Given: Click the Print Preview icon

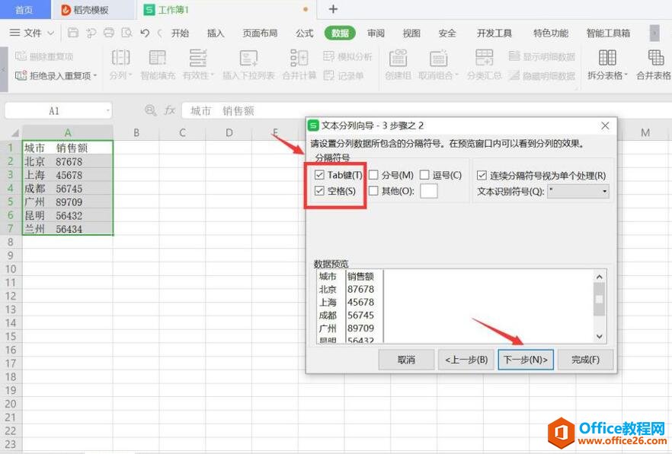Looking at the screenshot, I should pyautogui.click(x=126, y=33).
